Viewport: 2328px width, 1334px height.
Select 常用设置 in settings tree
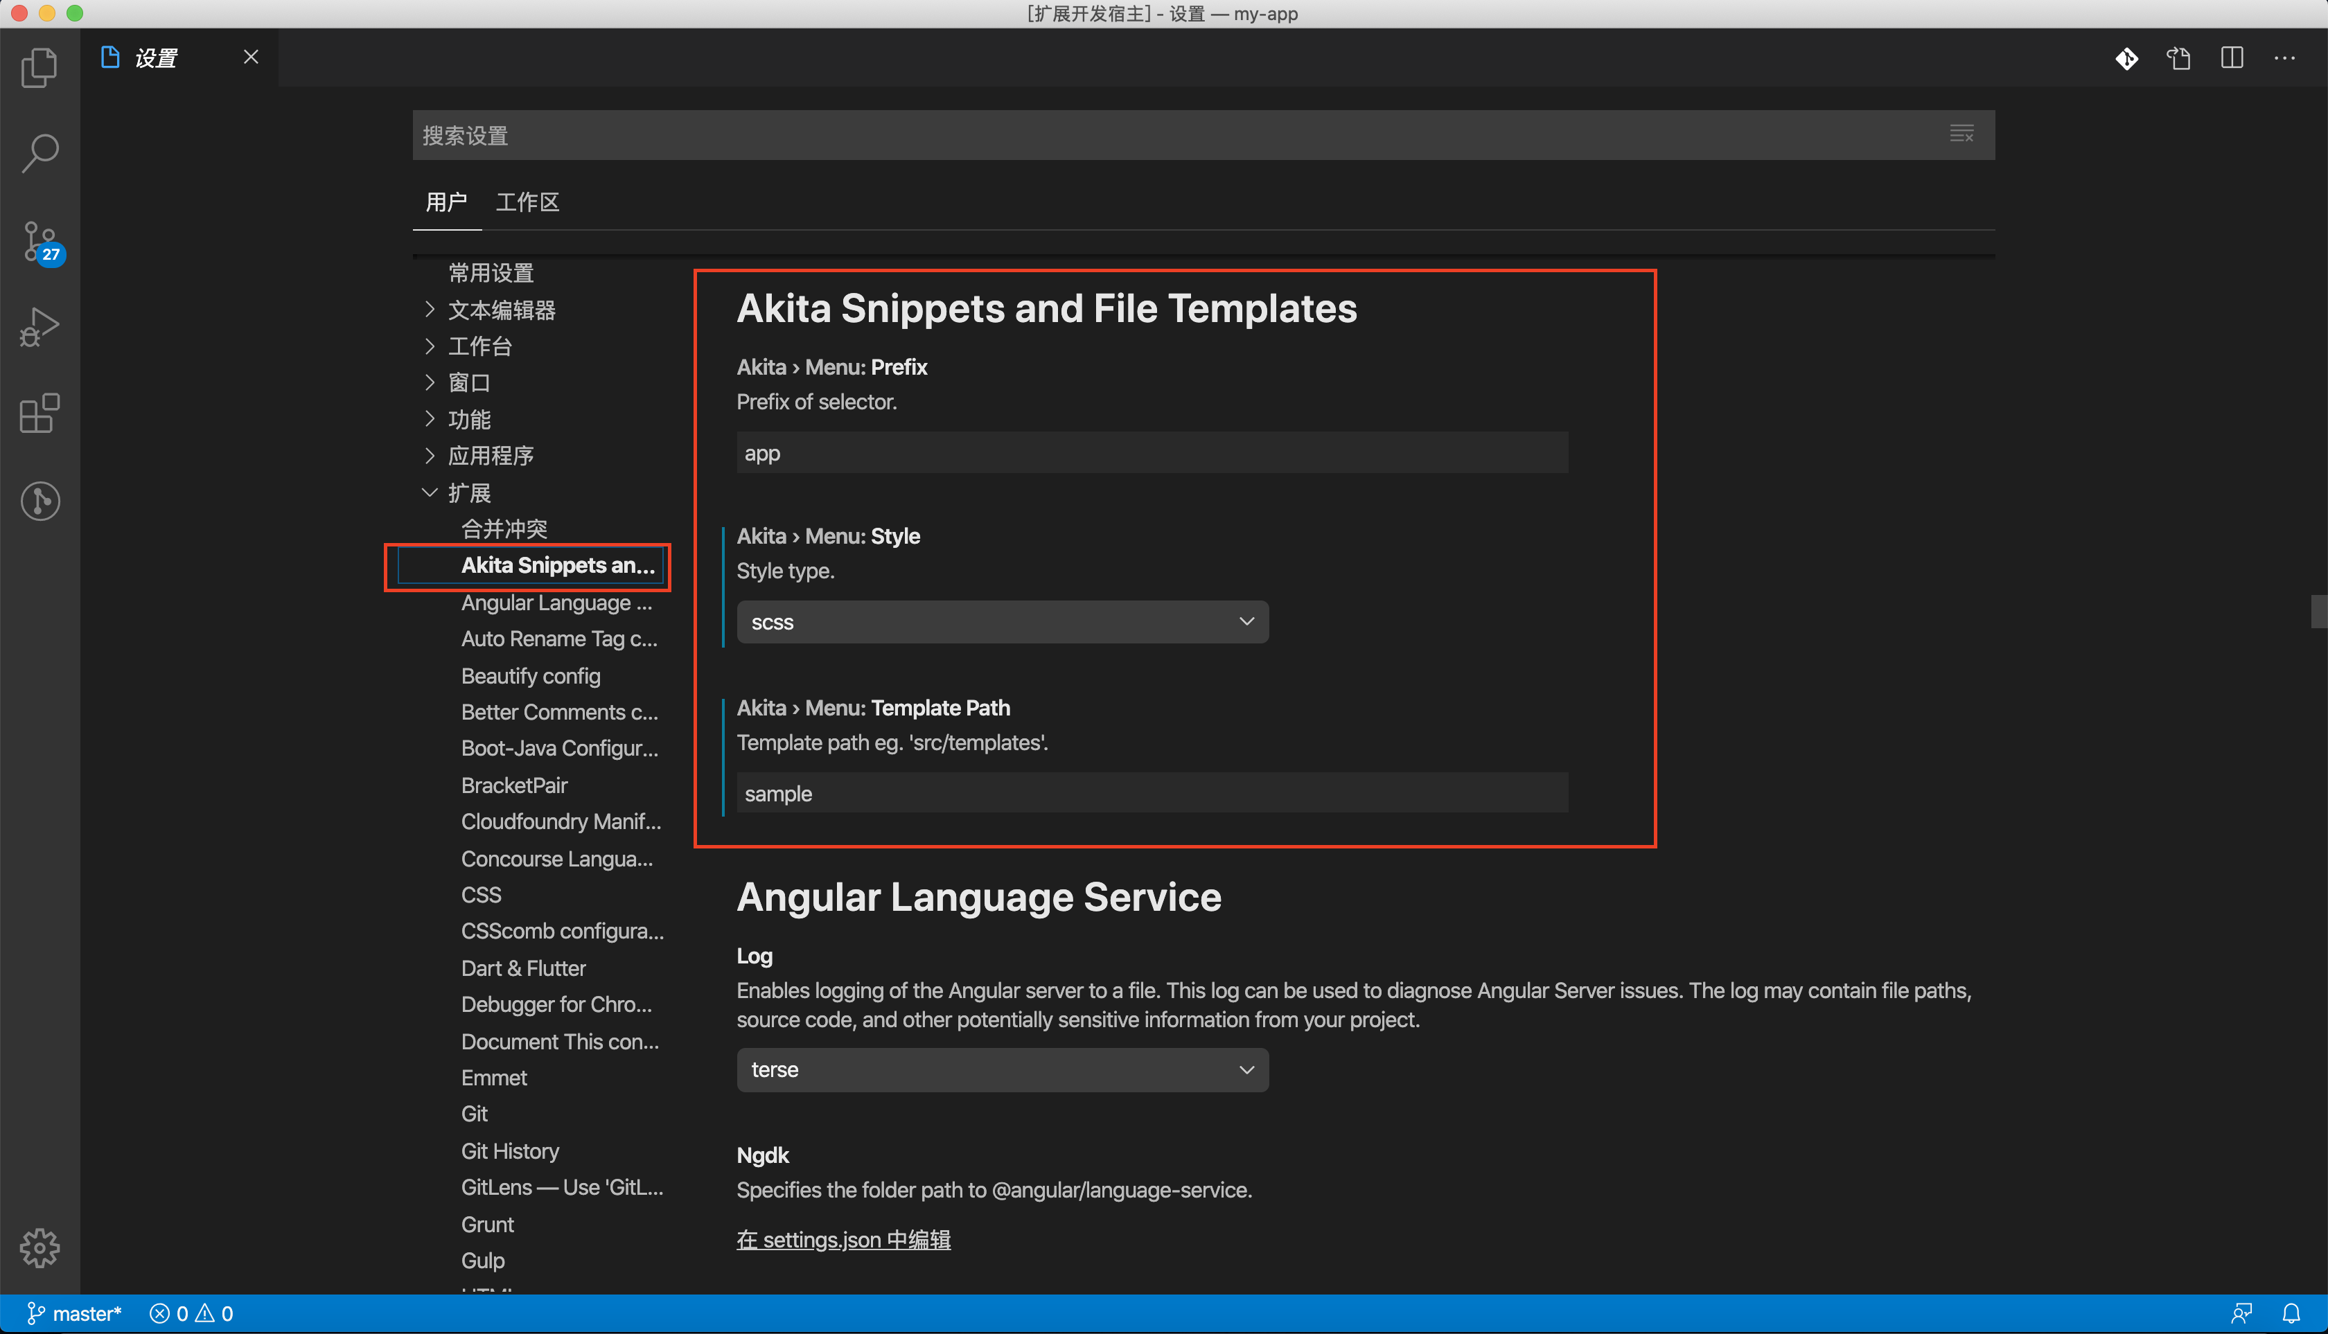[x=491, y=272]
